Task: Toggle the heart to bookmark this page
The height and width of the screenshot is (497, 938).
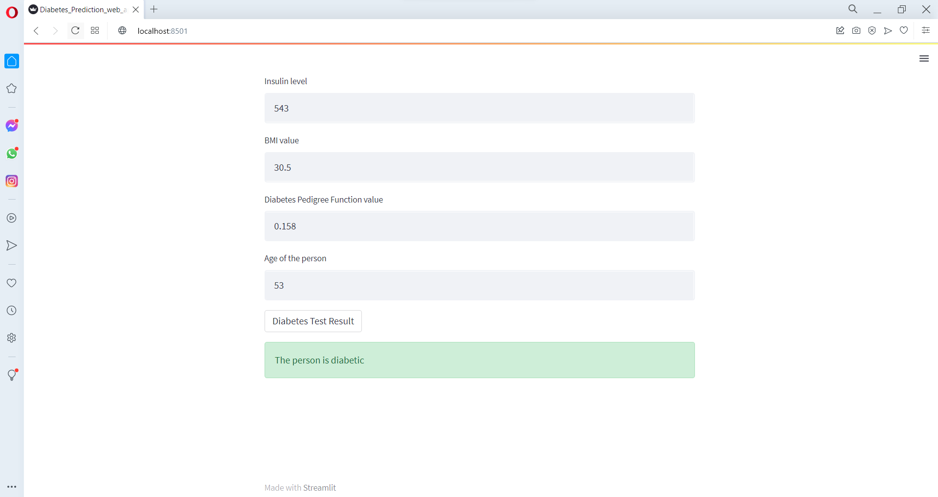Action: [x=904, y=30]
